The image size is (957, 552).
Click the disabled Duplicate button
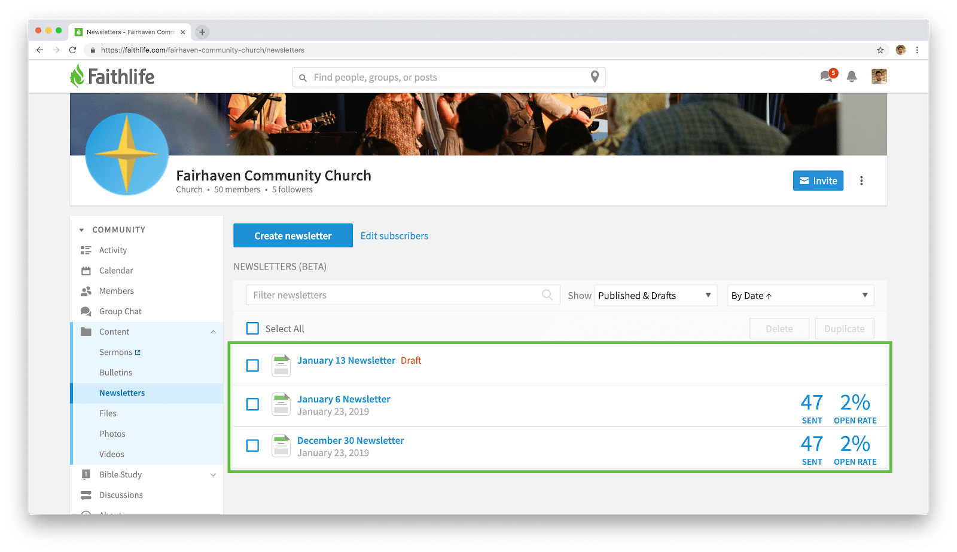[845, 329]
